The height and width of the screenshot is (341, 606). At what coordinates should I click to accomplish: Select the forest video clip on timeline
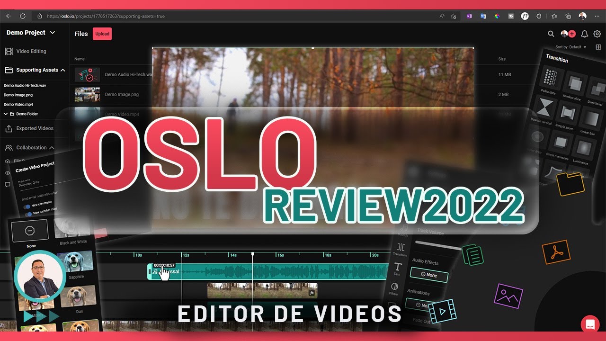pos(262,290)
